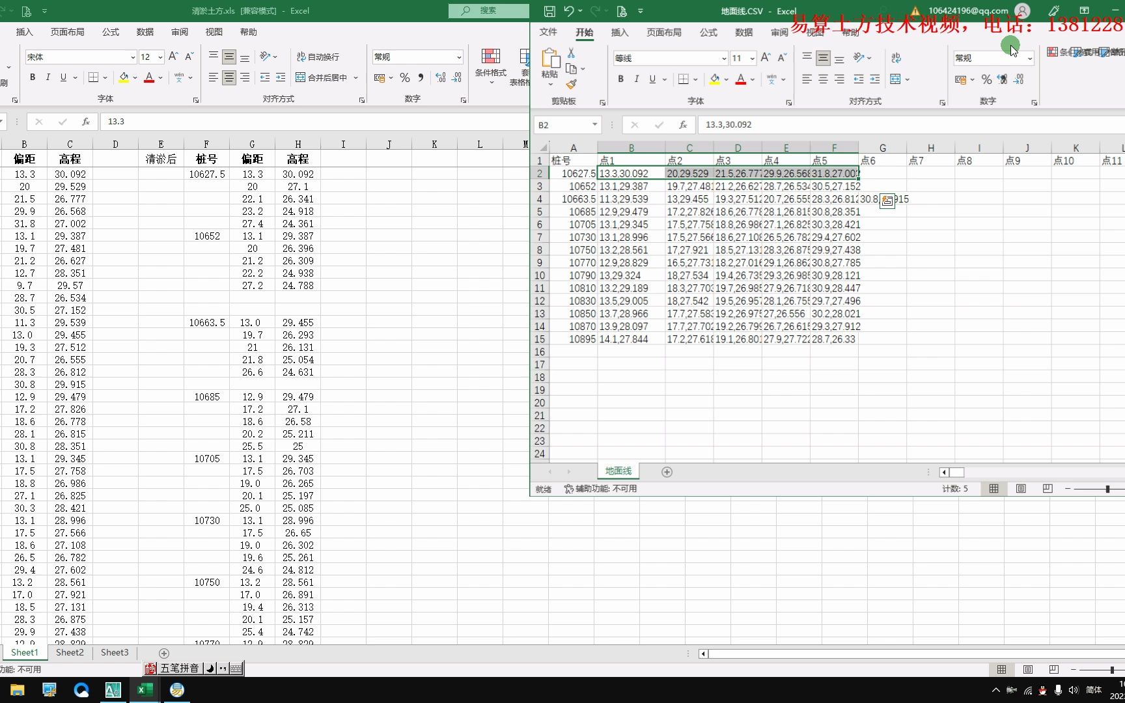Click horizontal scrollbar thumb in 地面线.CSV
Viewport: 1125px width, 703px height.
point(956,473)
